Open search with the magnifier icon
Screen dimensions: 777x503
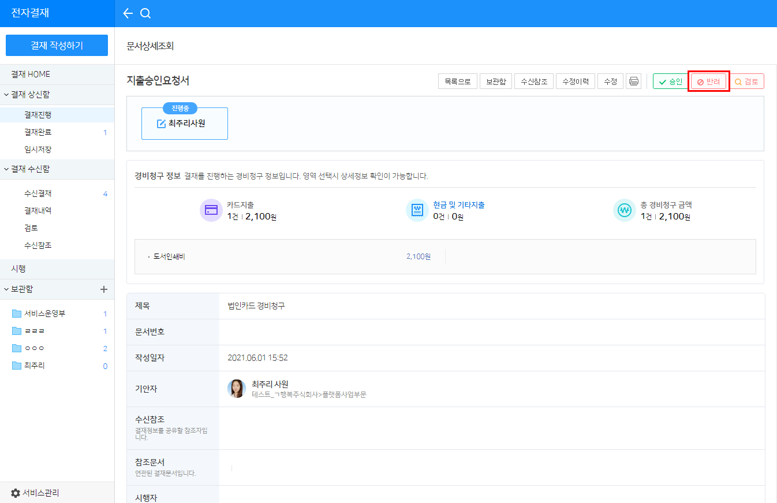[x=145, y=13]
